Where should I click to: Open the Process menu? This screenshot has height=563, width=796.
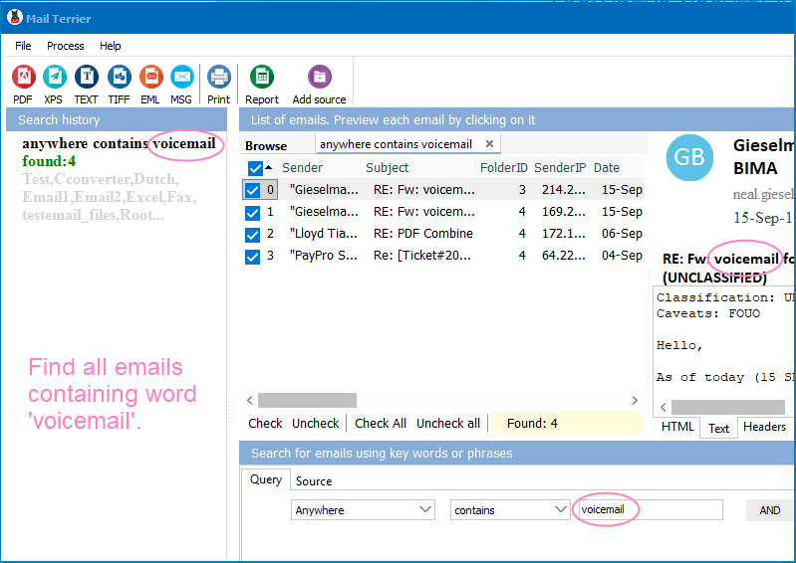tap(66, 46)
